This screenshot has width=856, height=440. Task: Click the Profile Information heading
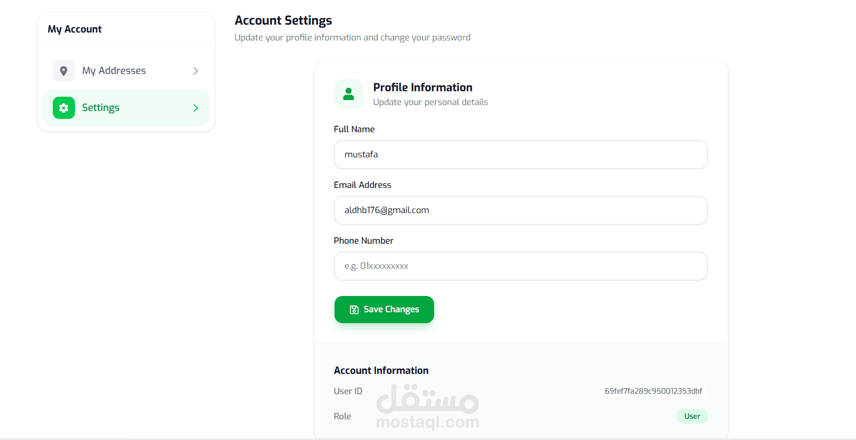[x=423, y=87]
